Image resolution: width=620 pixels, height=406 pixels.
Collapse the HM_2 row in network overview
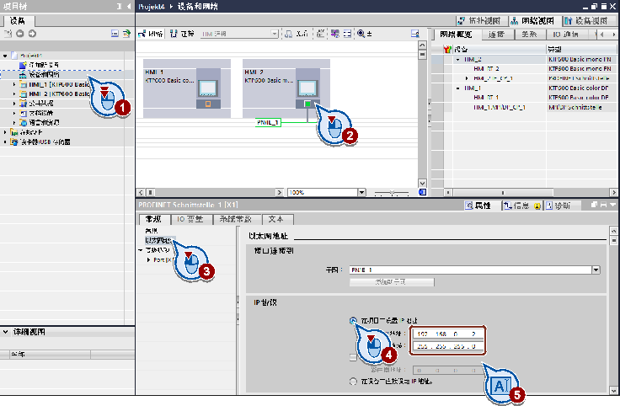point(458,60)
